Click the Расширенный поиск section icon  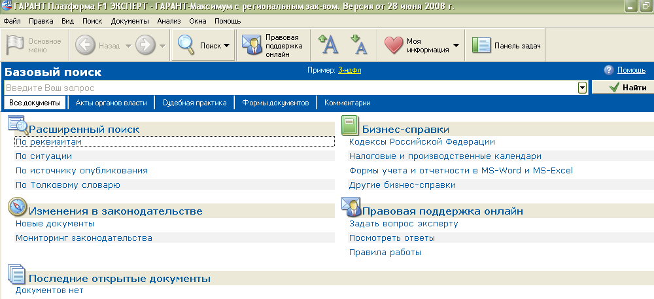tap(18, 124)
